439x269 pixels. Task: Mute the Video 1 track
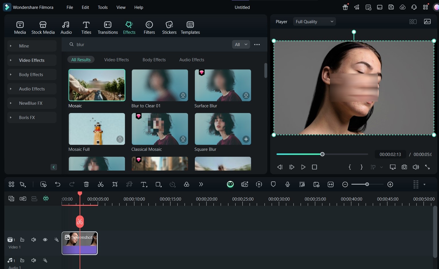coord(34,240)
